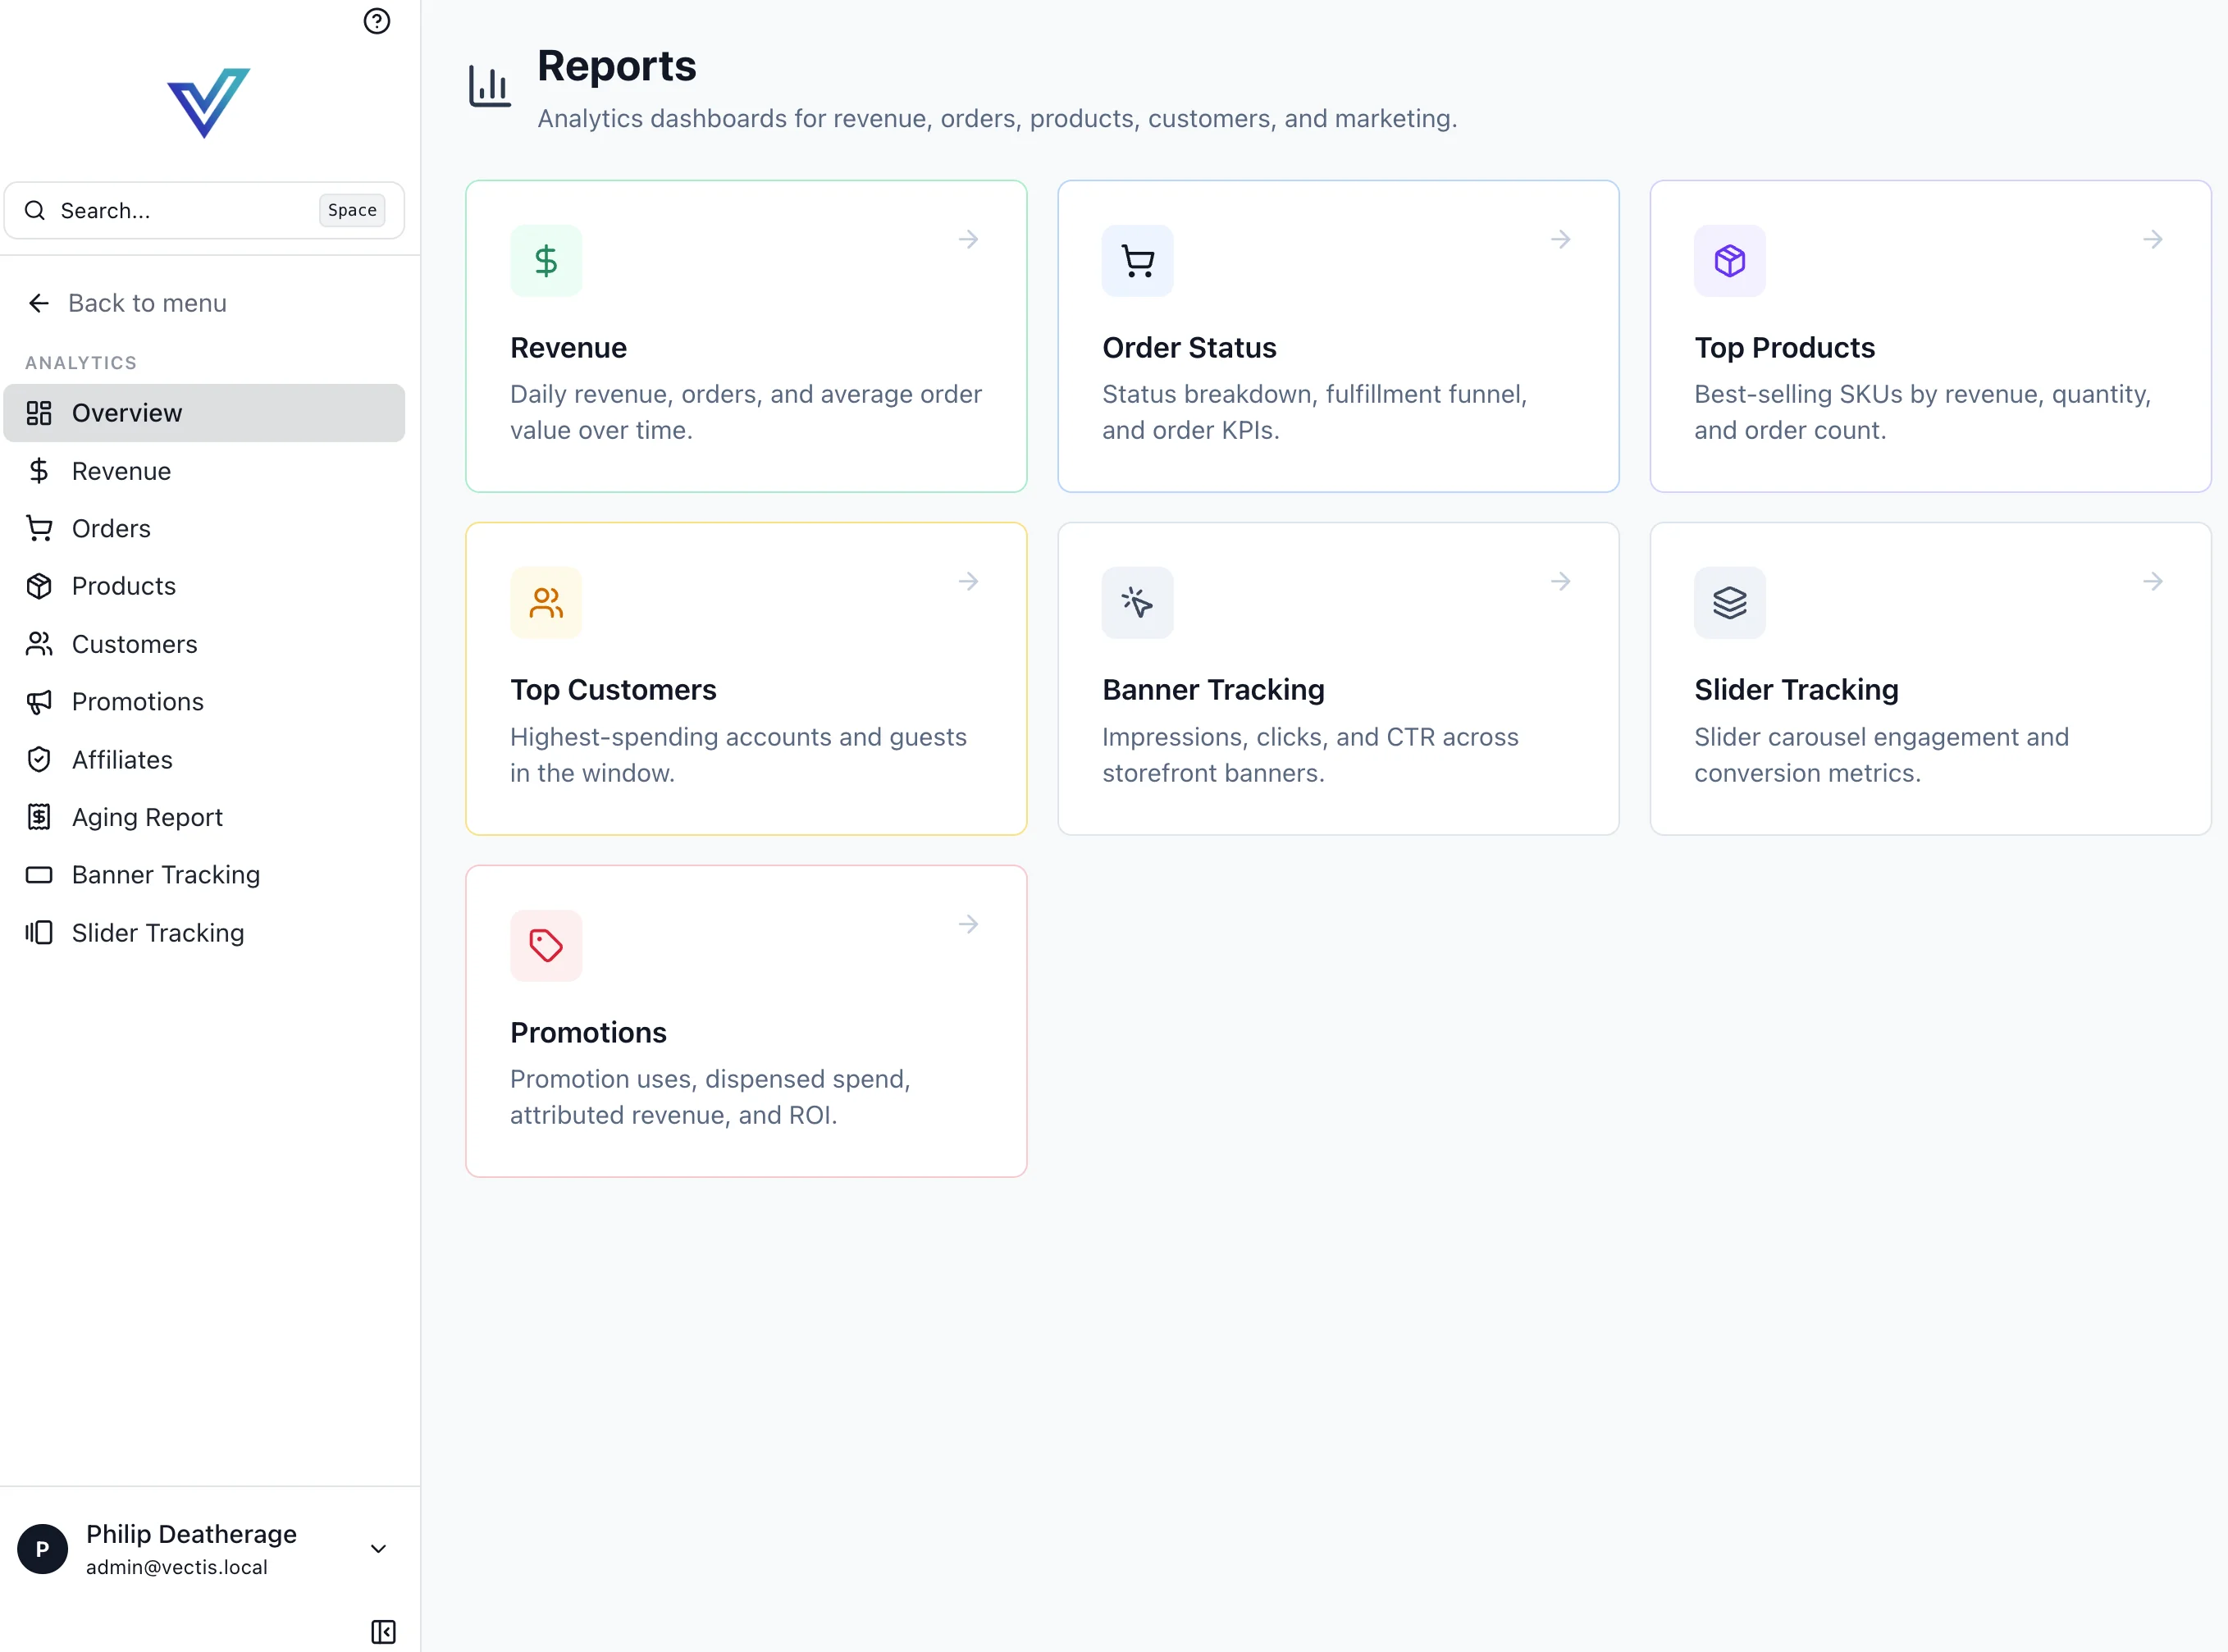Click the Aging Report receipt icon
Screen dimensions: 2228x1652
39,817
